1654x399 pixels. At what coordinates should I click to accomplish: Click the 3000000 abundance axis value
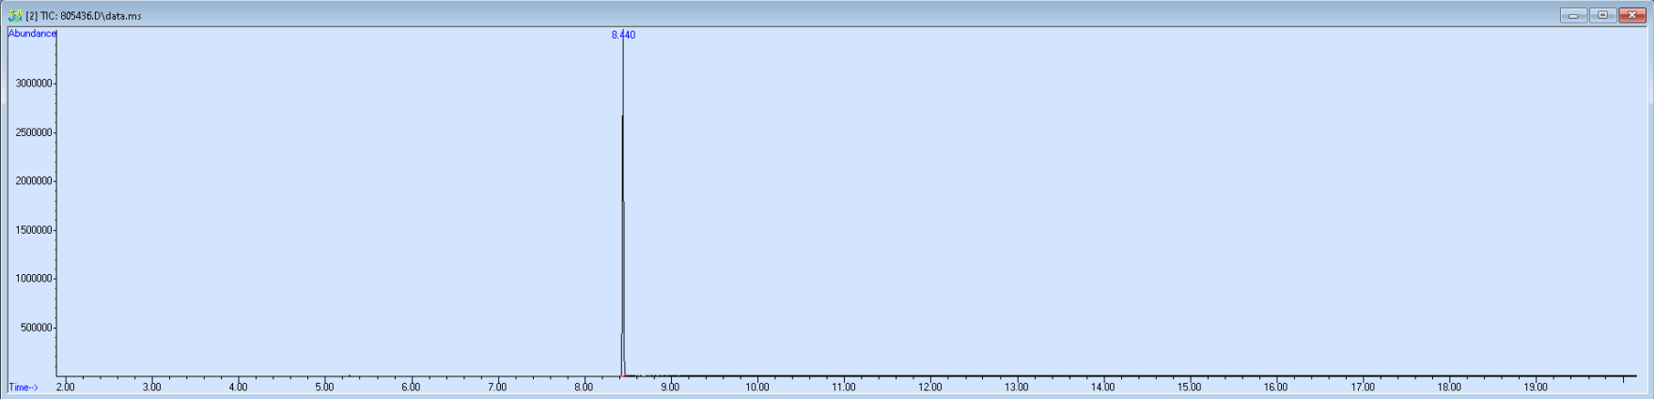pos(33,84)
